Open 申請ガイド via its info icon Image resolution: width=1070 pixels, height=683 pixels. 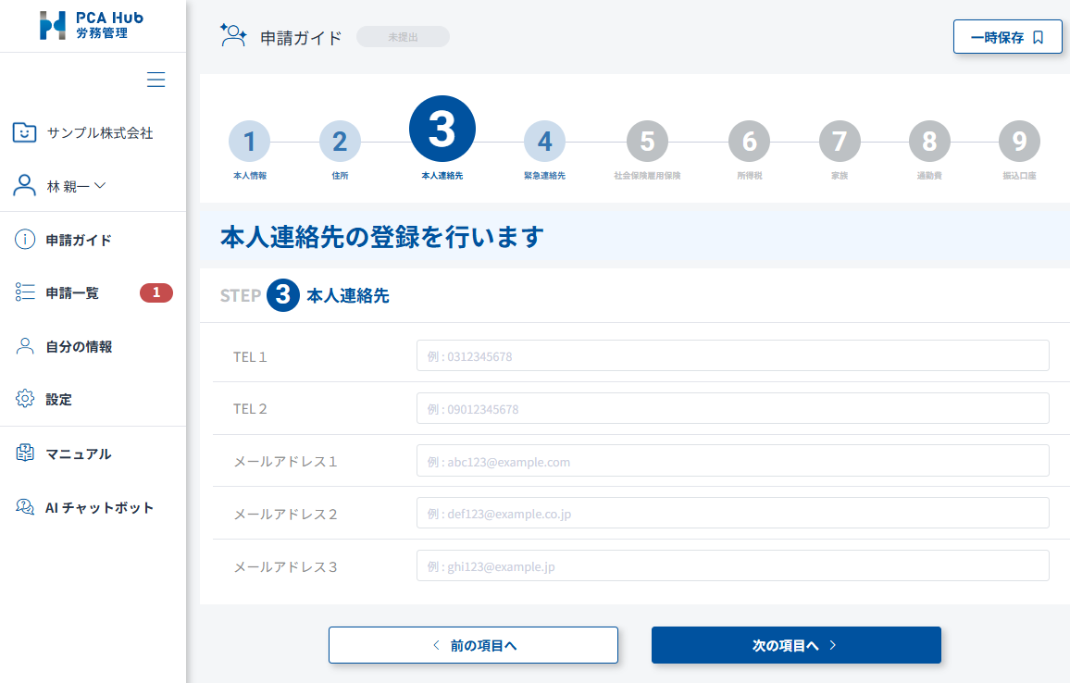click(x=24, y=239)
